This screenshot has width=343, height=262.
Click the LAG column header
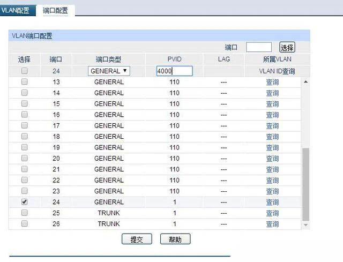pyautogui.click(x=224, y=59)
